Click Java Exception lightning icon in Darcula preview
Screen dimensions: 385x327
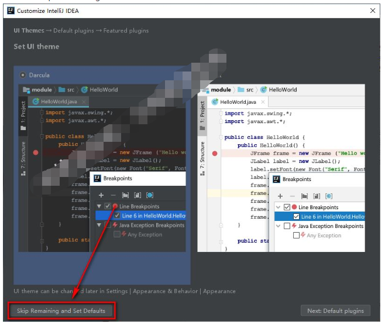115,224
